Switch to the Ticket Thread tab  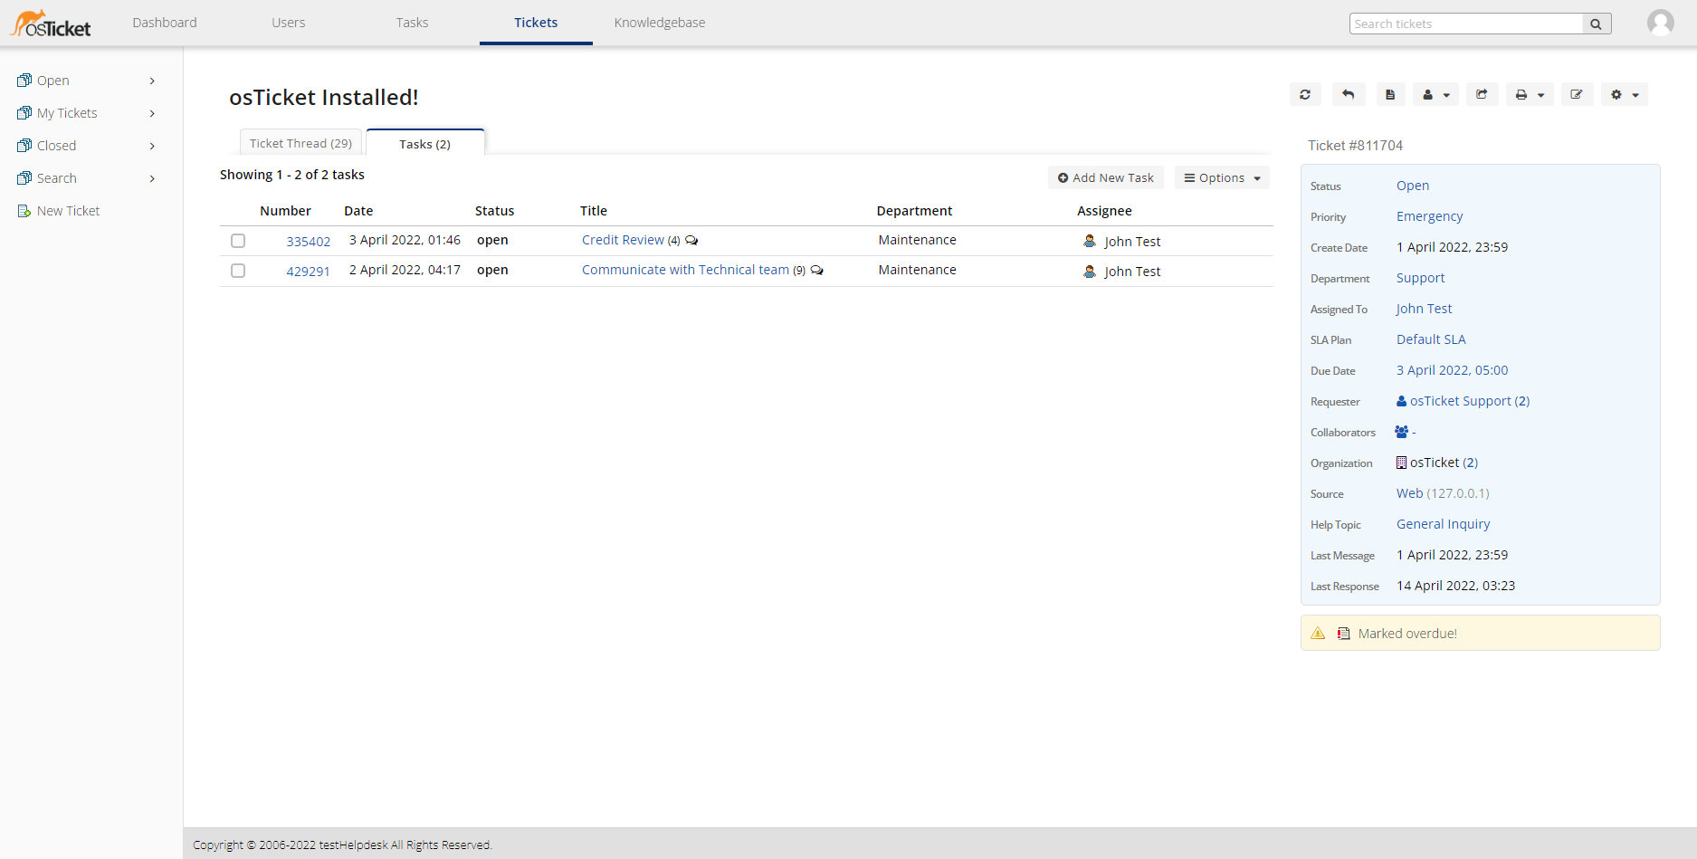[x=300, y=142]
